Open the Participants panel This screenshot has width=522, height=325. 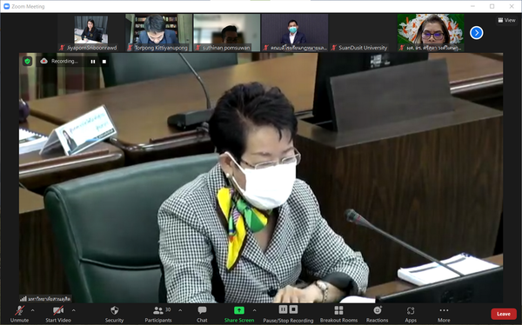158,315
